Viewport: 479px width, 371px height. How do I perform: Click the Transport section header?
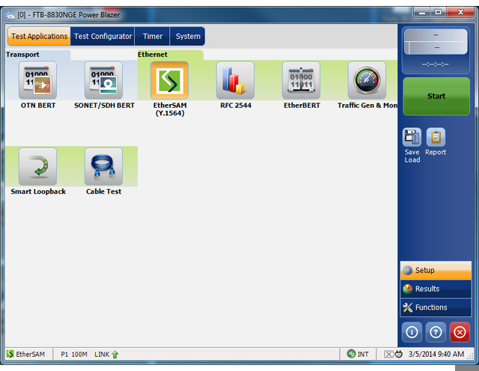point(22,55)
